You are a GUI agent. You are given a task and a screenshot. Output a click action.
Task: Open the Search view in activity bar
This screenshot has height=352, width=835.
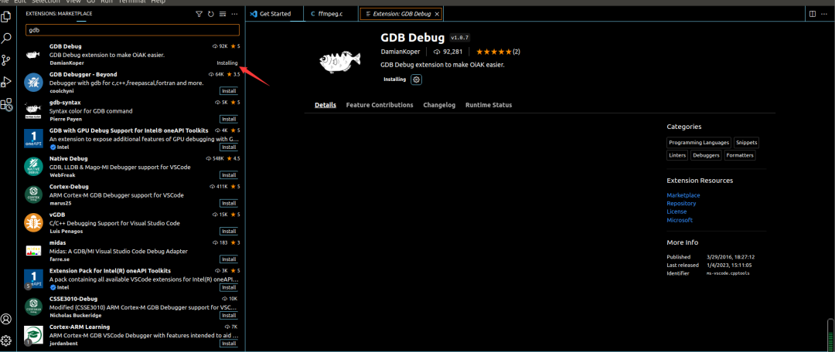coord(7,37)
